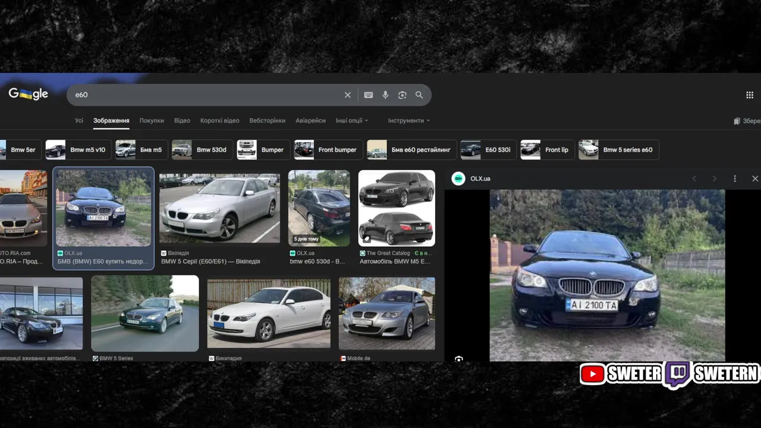Open the showroom BMW thumbnail at bottom left
This screenshot has width=761, height=428.
[41, 313]
